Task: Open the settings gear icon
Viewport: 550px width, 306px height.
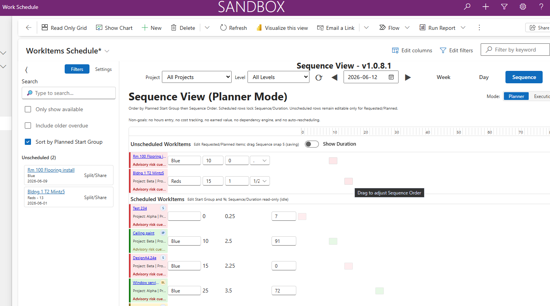Action: point(523,7)
